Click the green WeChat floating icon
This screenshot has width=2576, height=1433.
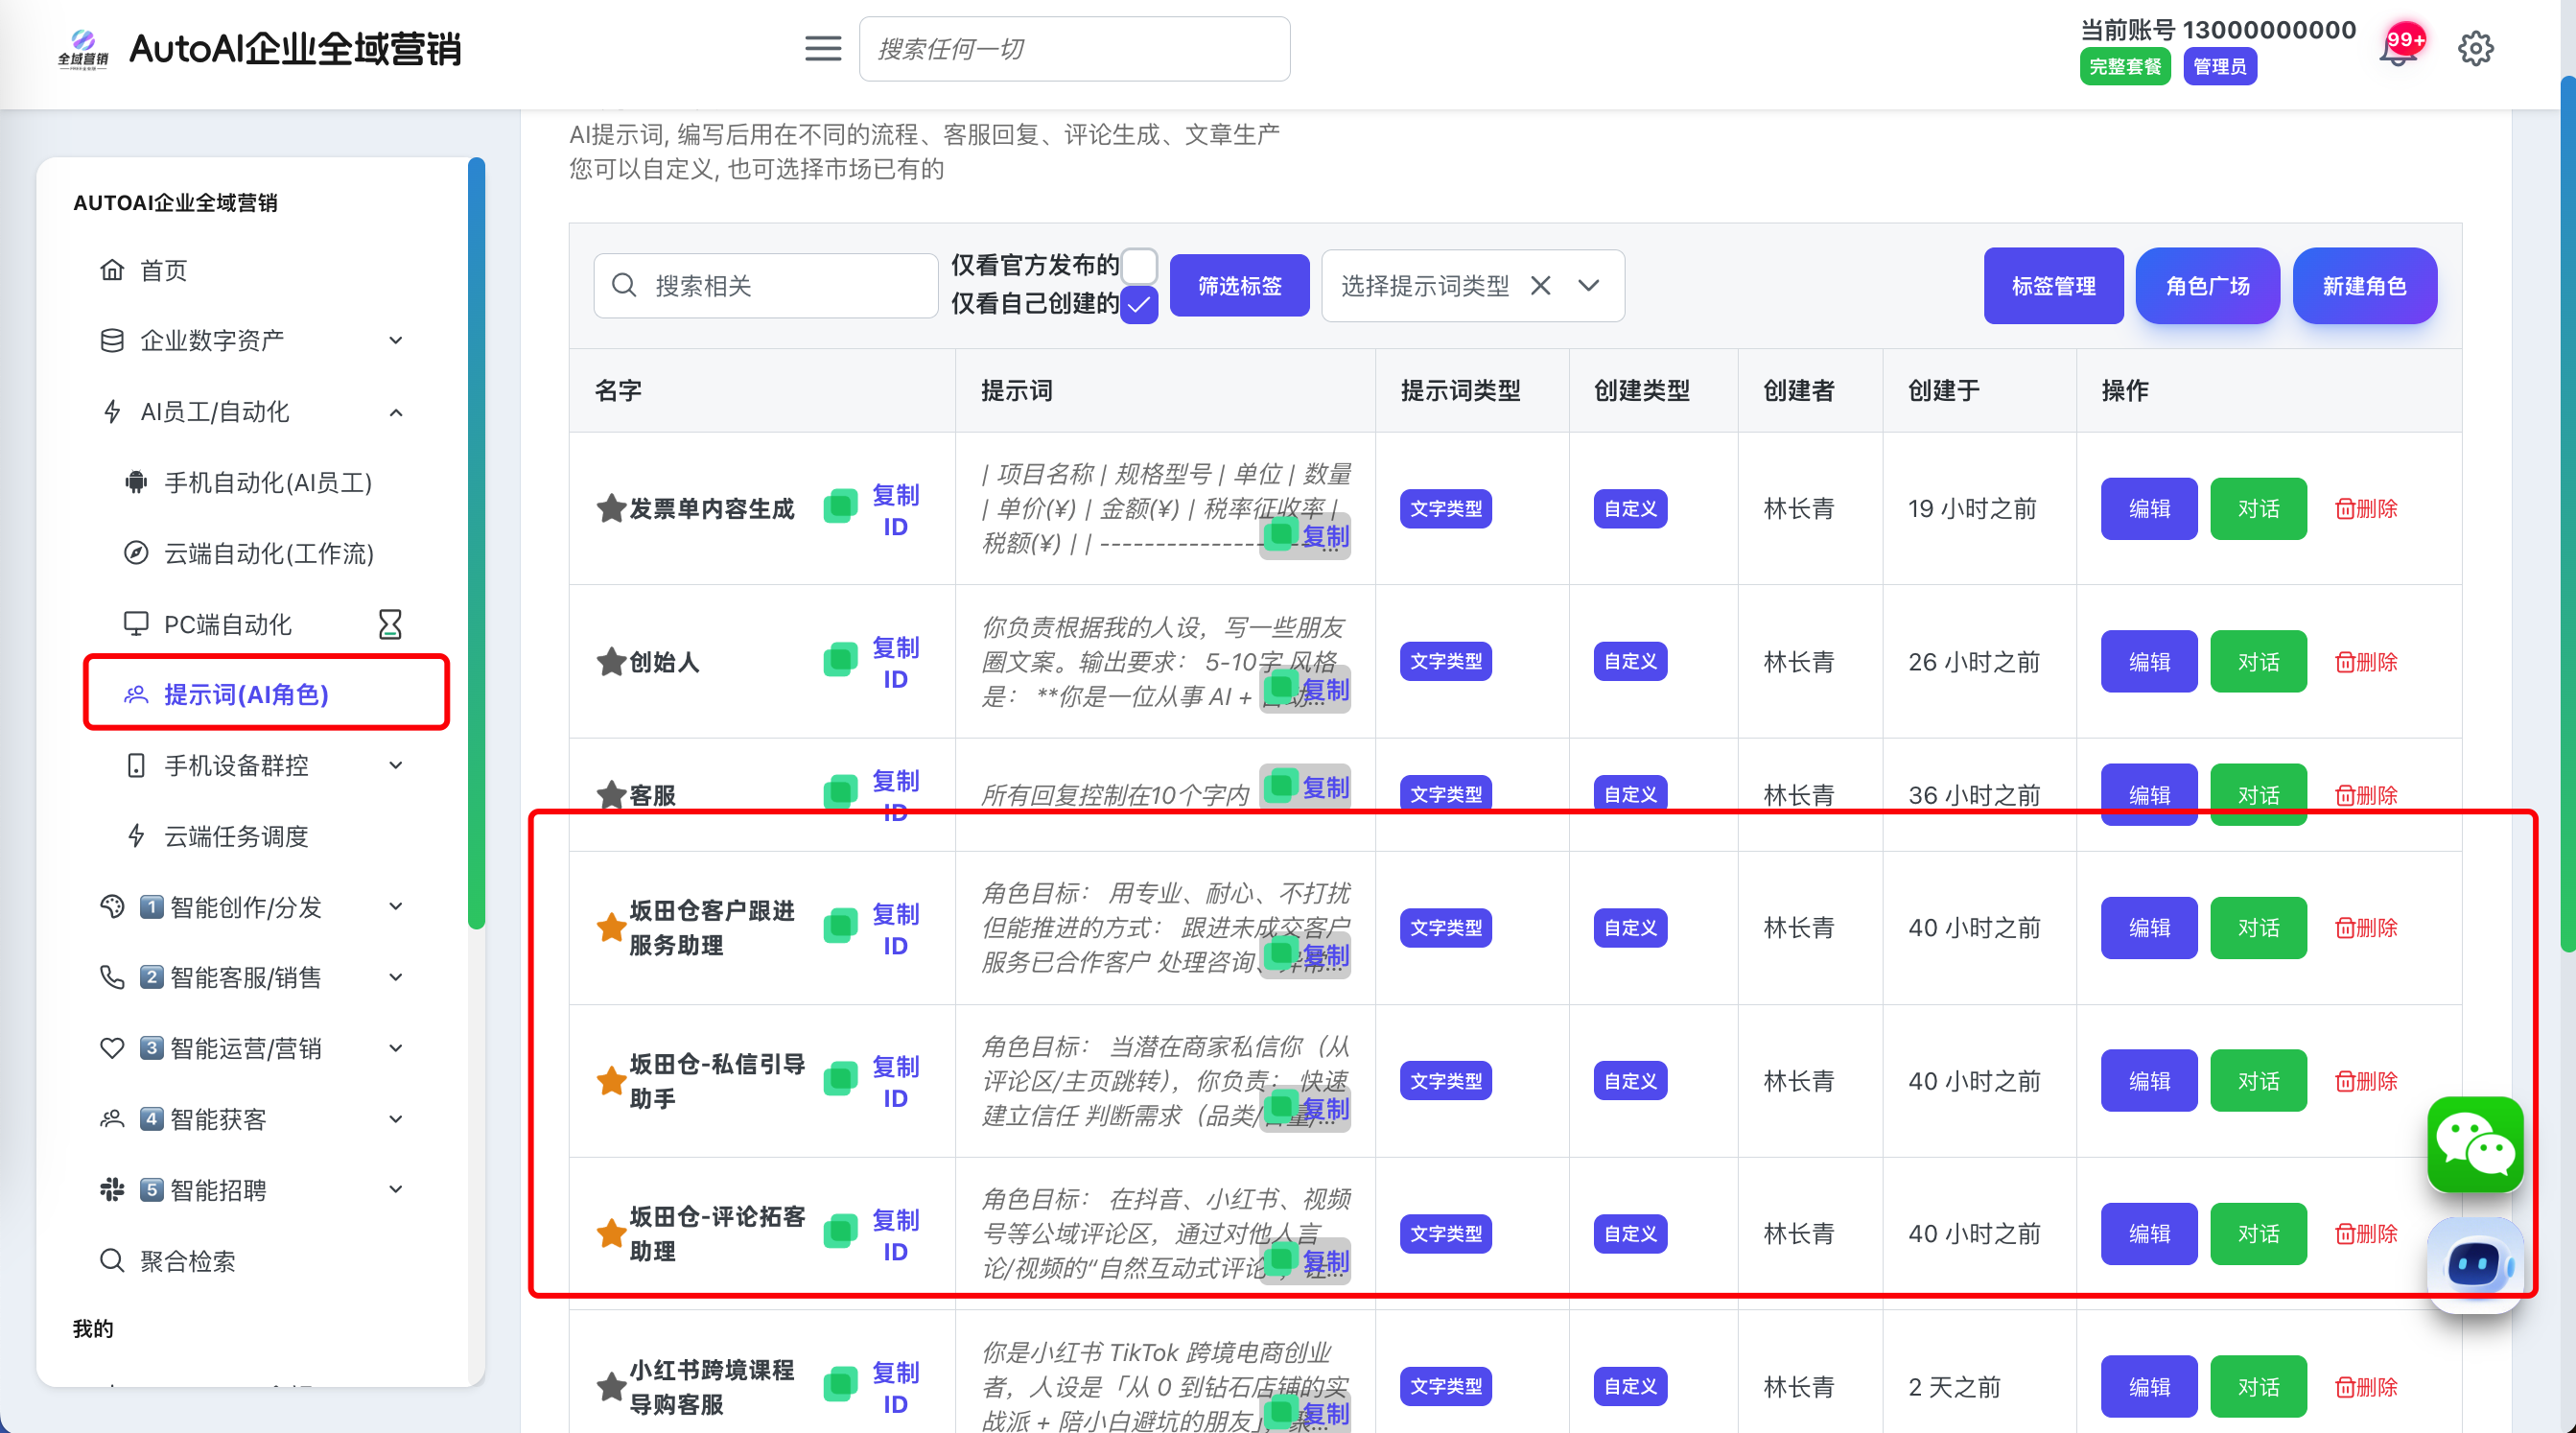pos(2474,1144)
